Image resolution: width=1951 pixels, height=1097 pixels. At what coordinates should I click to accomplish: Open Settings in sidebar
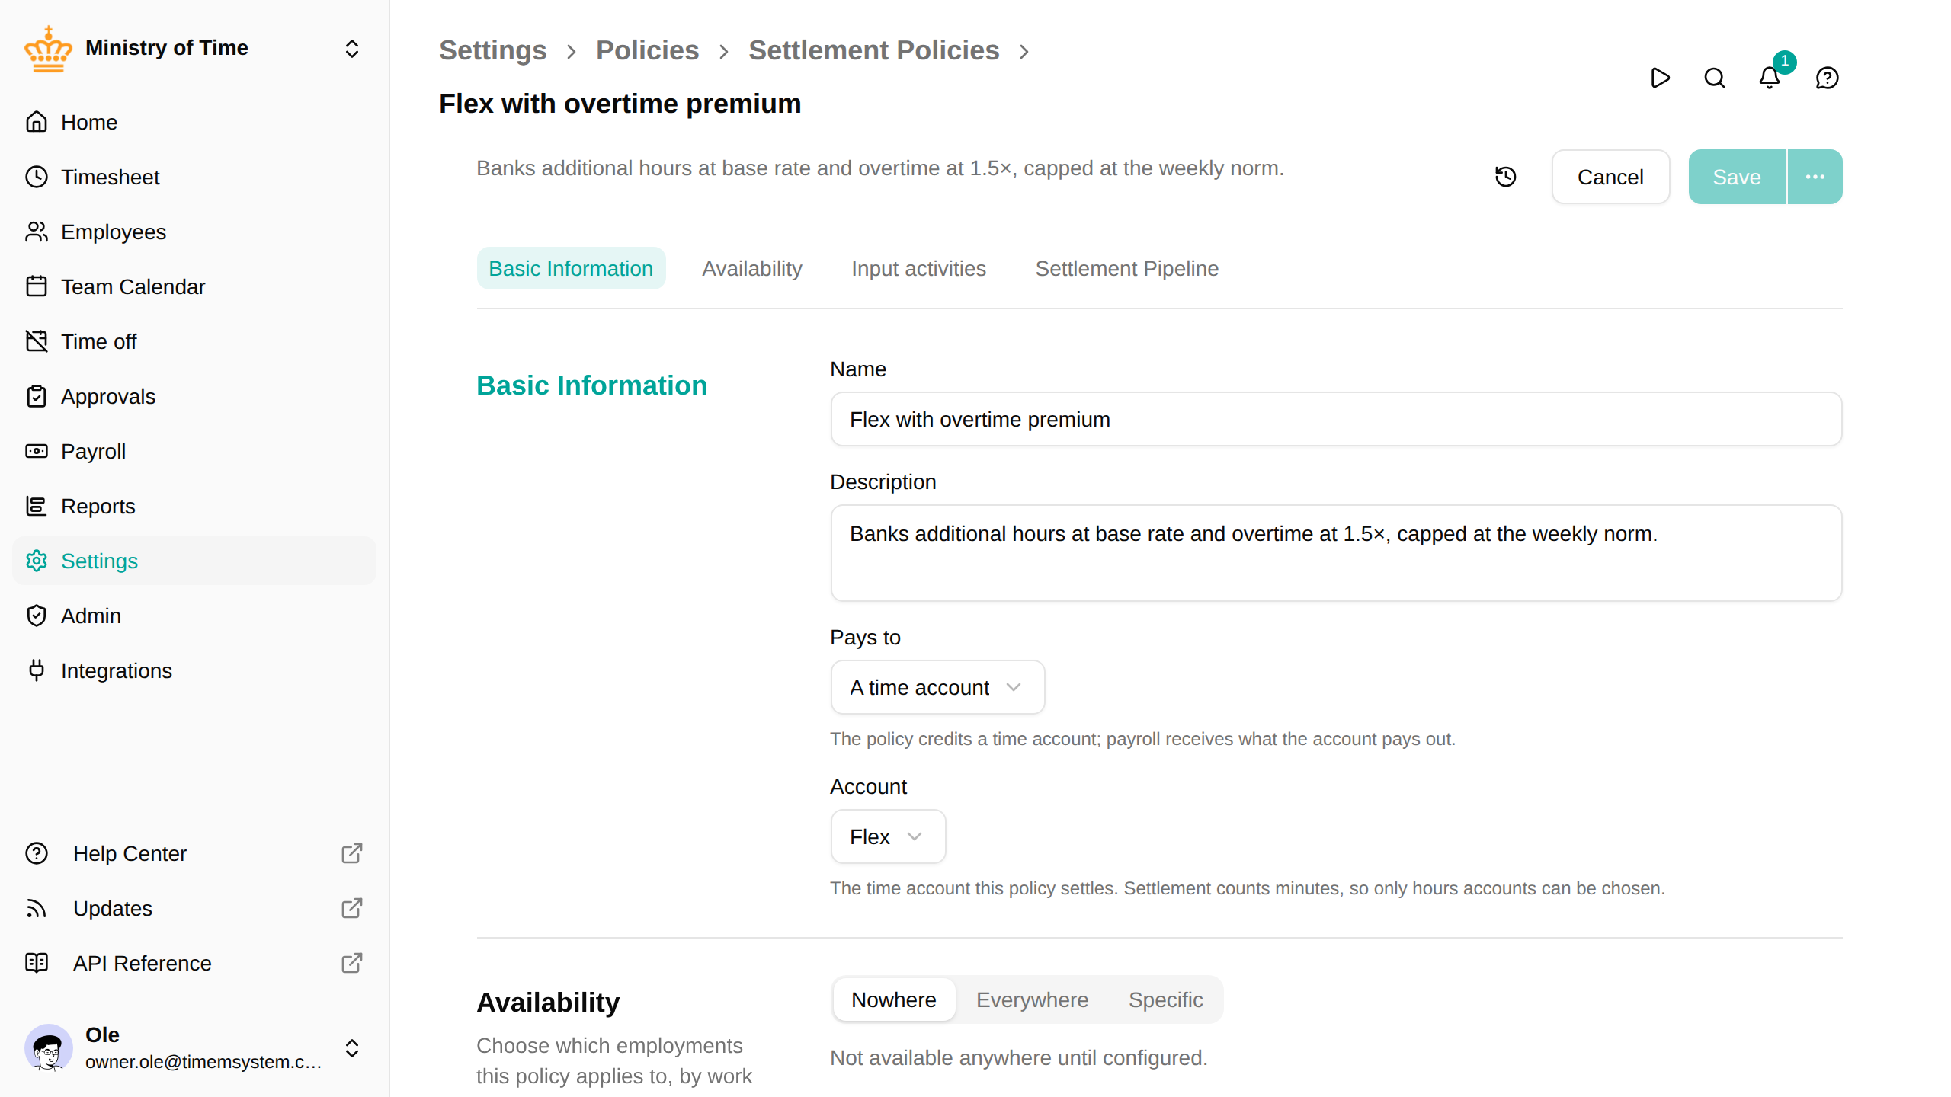194,561
